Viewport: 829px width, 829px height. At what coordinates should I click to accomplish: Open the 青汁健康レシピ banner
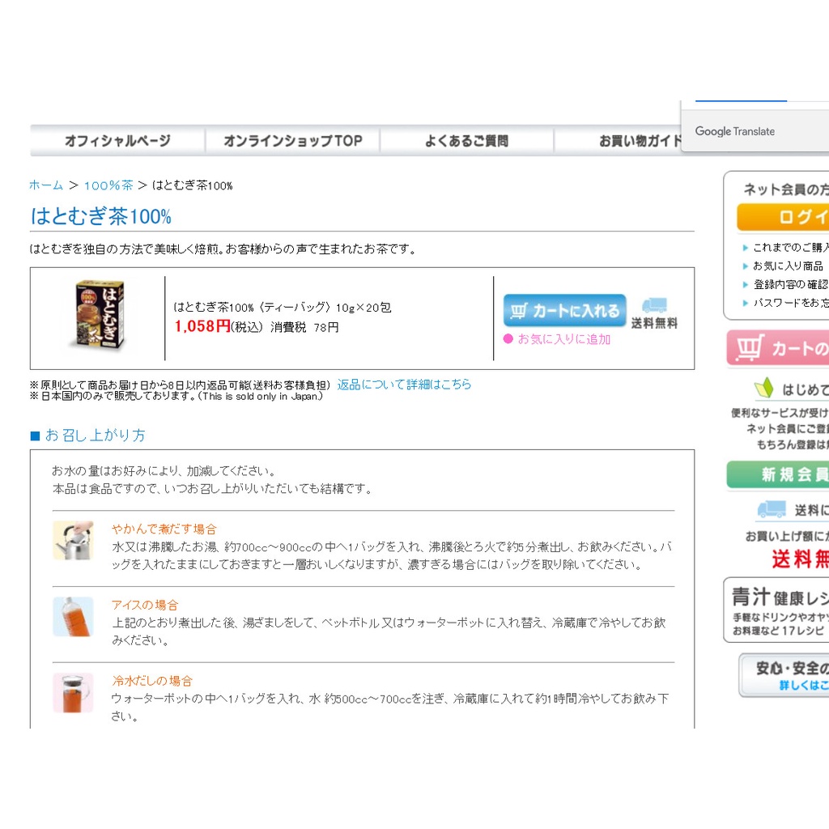point(777,610)
